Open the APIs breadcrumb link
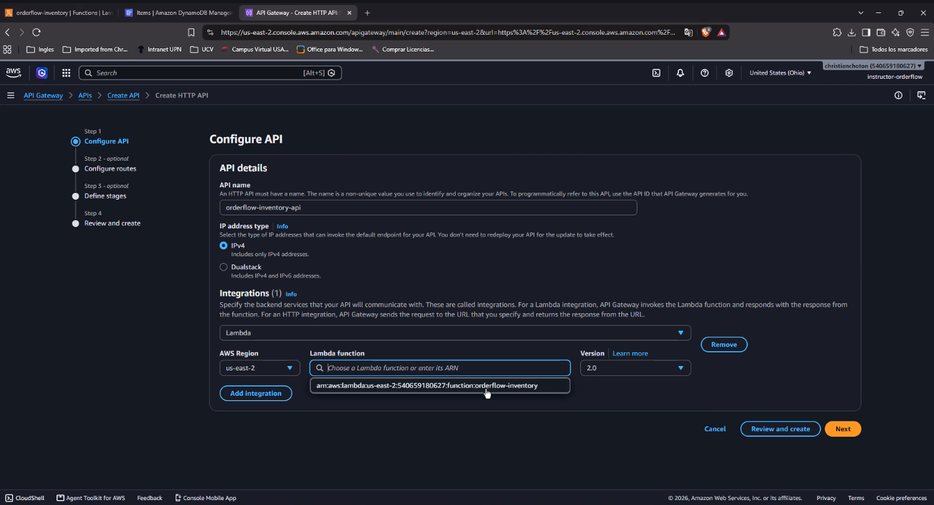The width and height of the screenshot is (934, 505). [85, 96]
